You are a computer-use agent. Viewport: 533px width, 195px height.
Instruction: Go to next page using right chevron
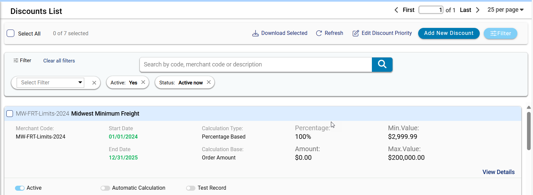click(x=478, y=10)
